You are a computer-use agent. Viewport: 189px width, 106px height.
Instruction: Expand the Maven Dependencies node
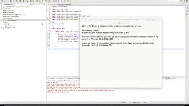(4, 16)
